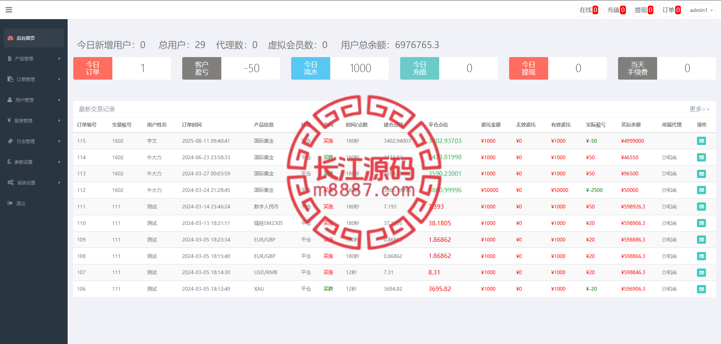Screen dimensions: 721x344
Task: Open the admin1 account dropdown
Action: [x=701, y=10]
